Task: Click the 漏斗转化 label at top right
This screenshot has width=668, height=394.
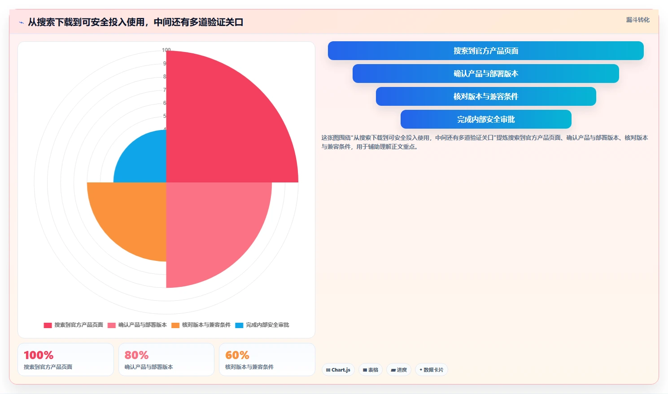Action: coord(637,20)
